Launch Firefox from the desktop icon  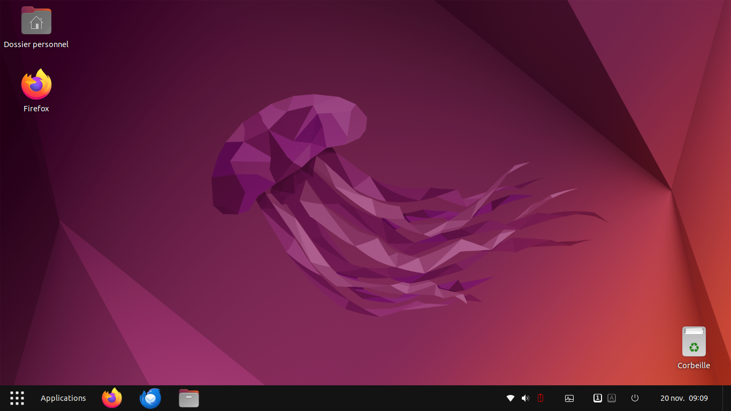pyautogui.click(x=36, y=85)
